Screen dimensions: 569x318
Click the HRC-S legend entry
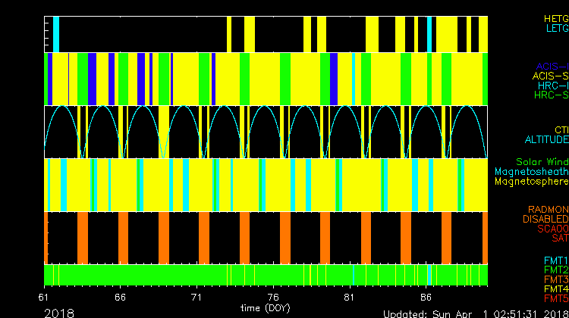pos(551,95)
